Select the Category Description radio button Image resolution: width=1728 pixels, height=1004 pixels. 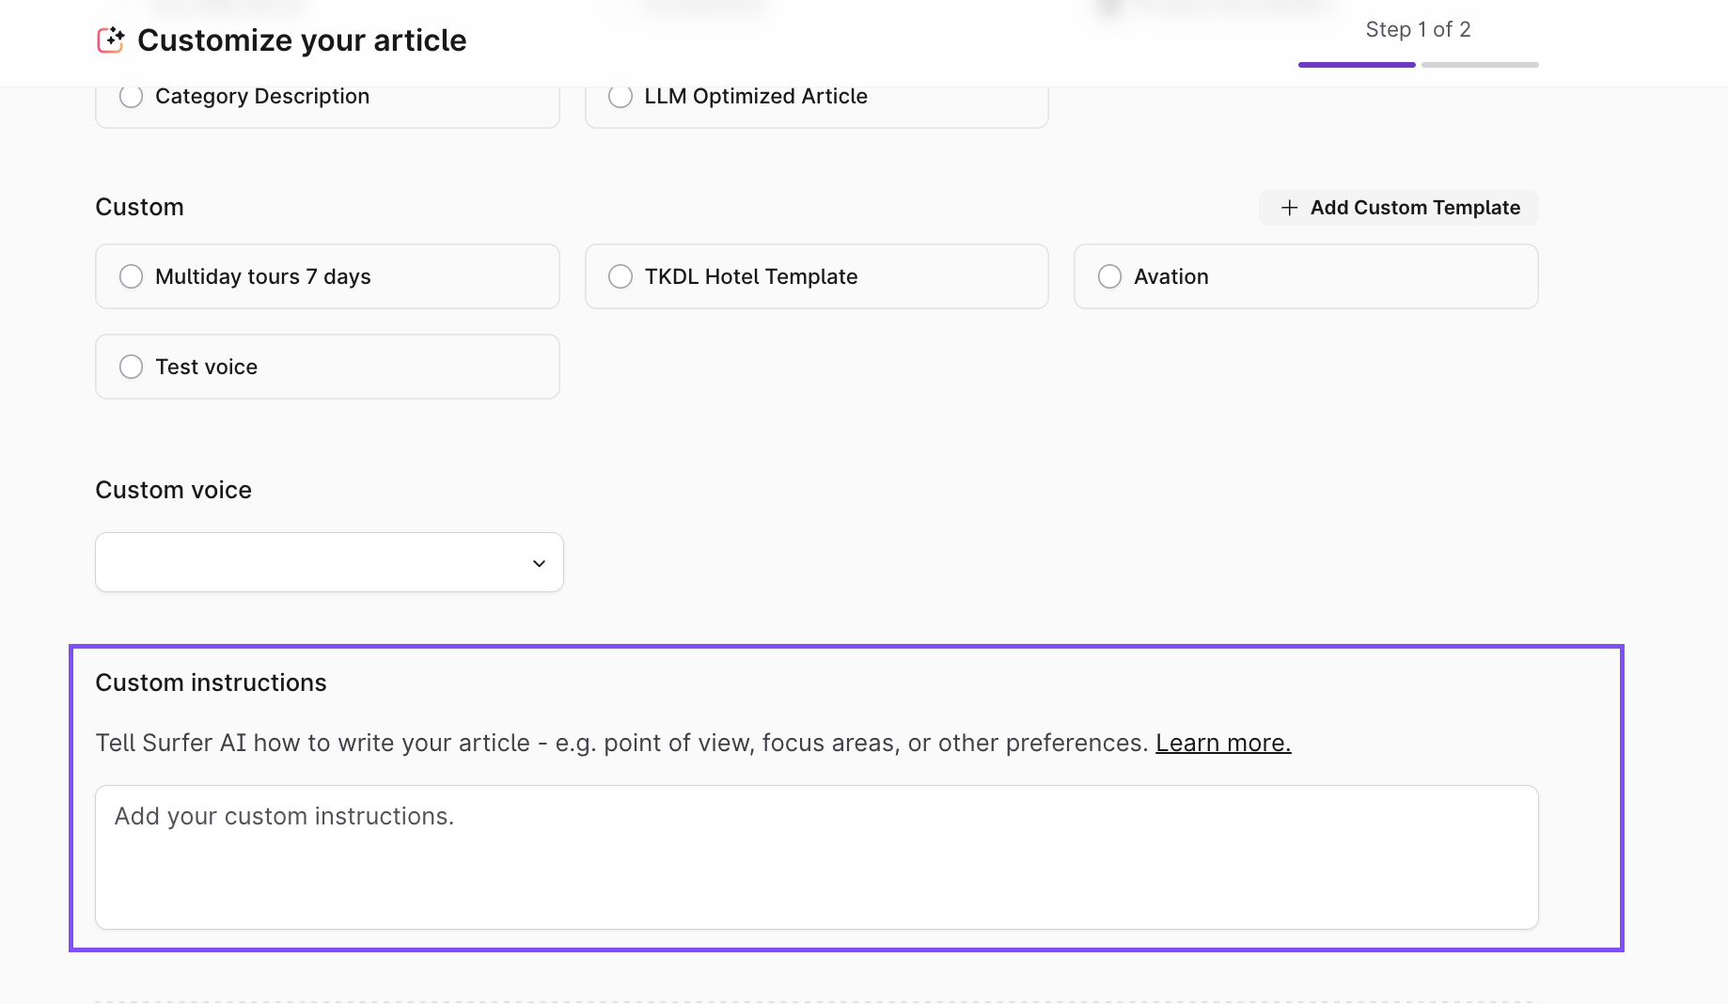[x=132, y=97]
